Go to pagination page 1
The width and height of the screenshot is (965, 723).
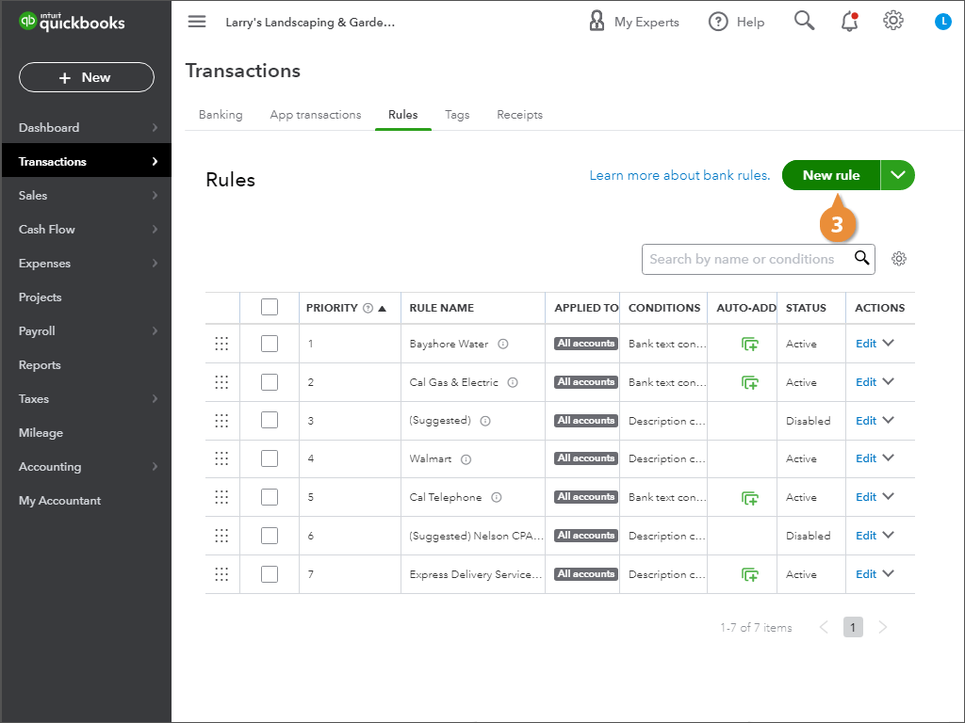853,627
